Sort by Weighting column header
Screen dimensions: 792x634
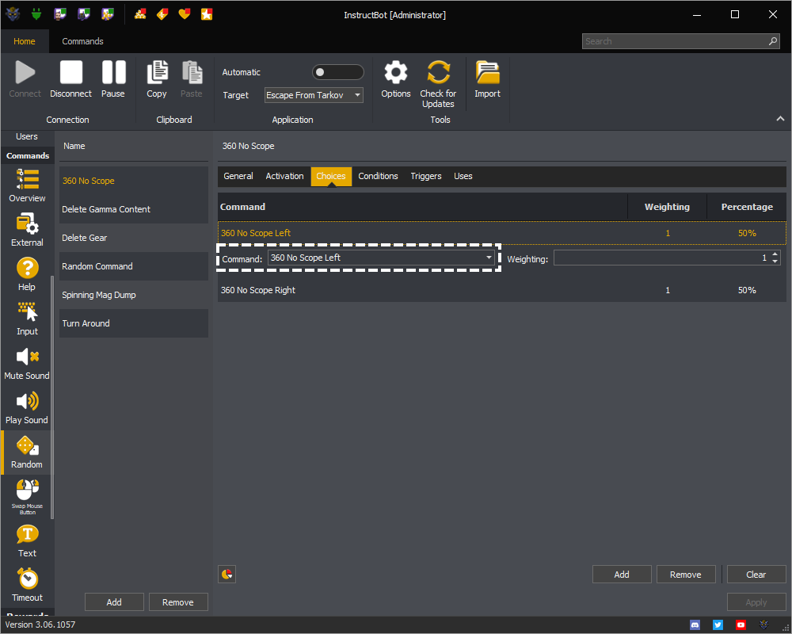click(667, 207)
